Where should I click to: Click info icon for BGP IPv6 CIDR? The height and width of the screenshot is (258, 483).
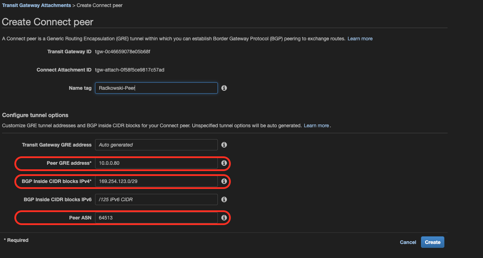224,199
